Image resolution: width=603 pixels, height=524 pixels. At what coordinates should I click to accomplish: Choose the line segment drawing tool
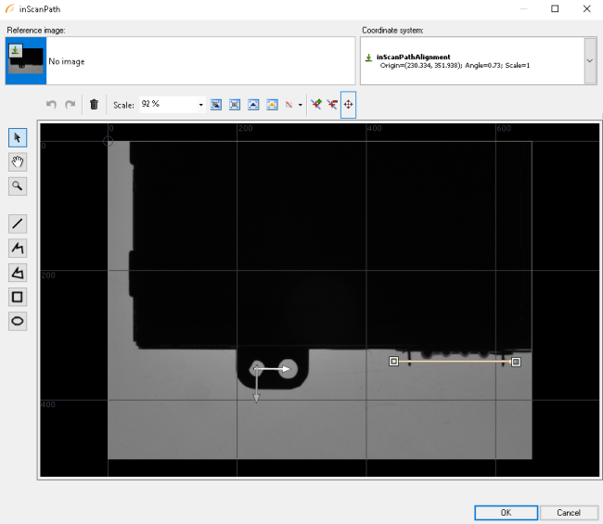[18, 224]
